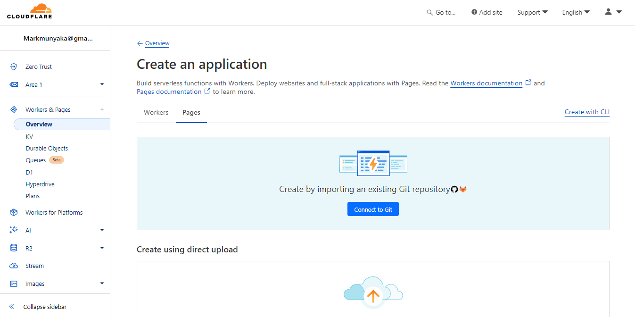Click the user account icon top right
The width and height of the screenshot is (635, 317).
(x=608, y=12)
